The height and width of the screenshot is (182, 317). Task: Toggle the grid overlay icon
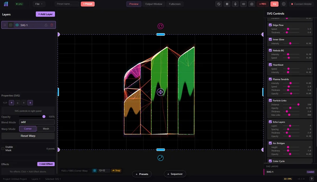point(94,170)
